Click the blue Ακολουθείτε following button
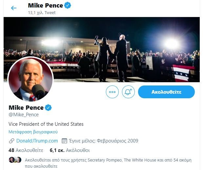The width and height of the screenshot is (203, 170). click(x=166, y=92)
